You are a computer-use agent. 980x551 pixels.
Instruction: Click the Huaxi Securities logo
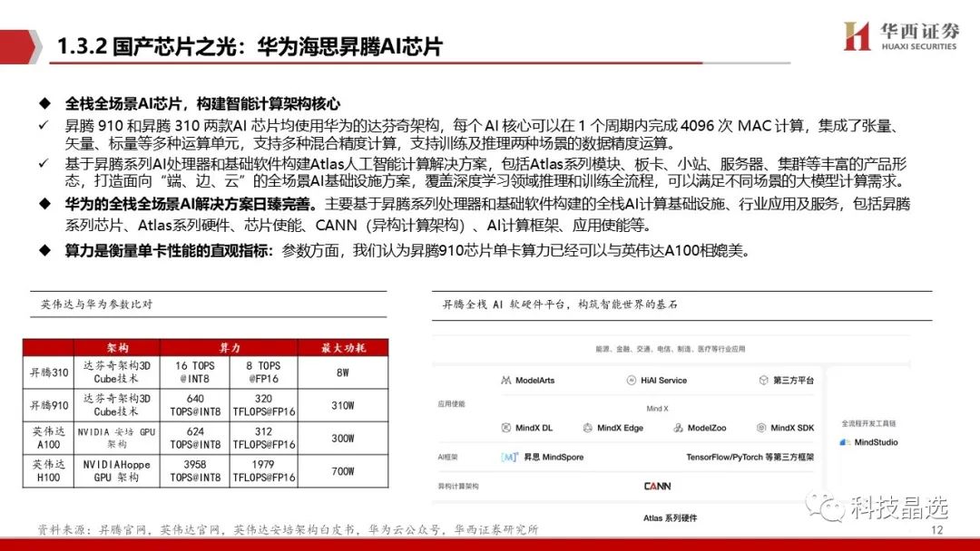(x=901, y=36)
